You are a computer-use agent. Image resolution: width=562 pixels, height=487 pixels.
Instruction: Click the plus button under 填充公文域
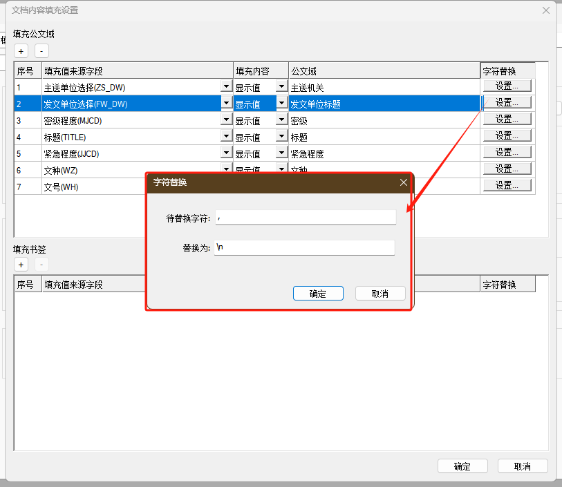pos(21,51)
